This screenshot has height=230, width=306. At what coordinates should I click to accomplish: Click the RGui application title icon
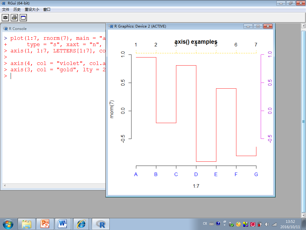click(3, 3)
